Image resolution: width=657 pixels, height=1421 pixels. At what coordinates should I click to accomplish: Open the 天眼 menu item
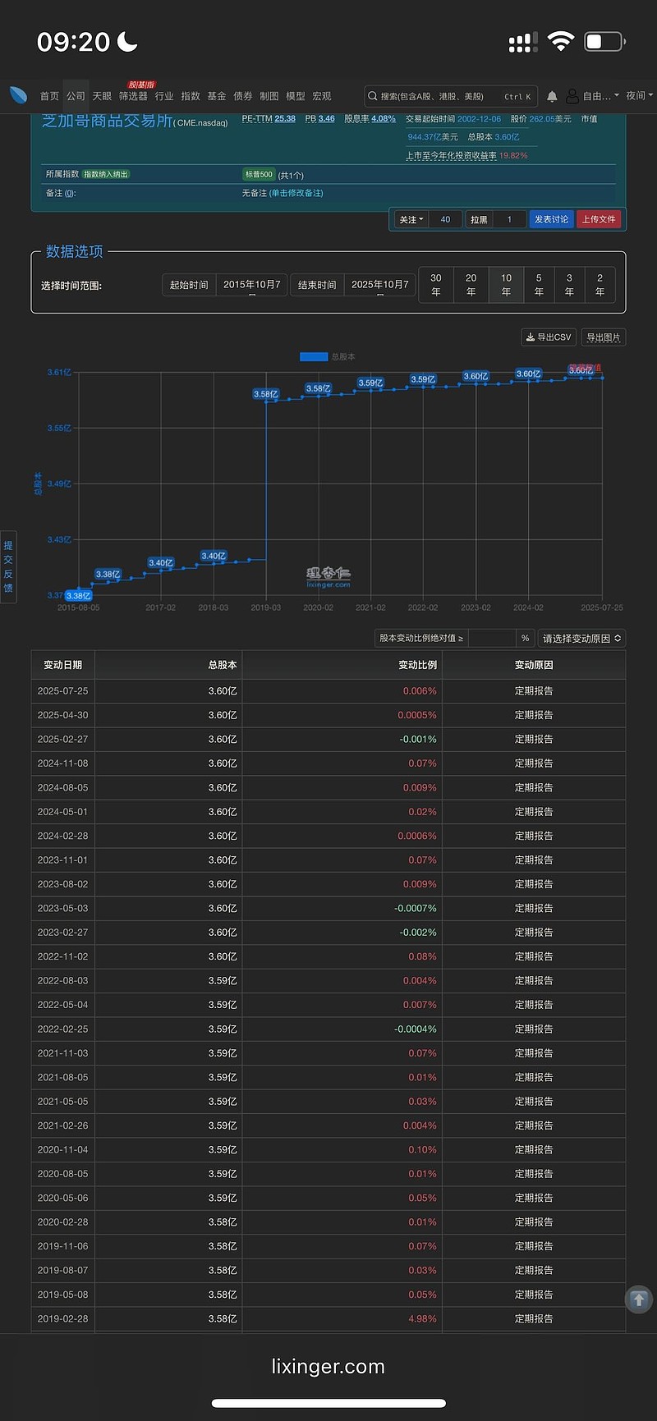(x=102, y=96)
